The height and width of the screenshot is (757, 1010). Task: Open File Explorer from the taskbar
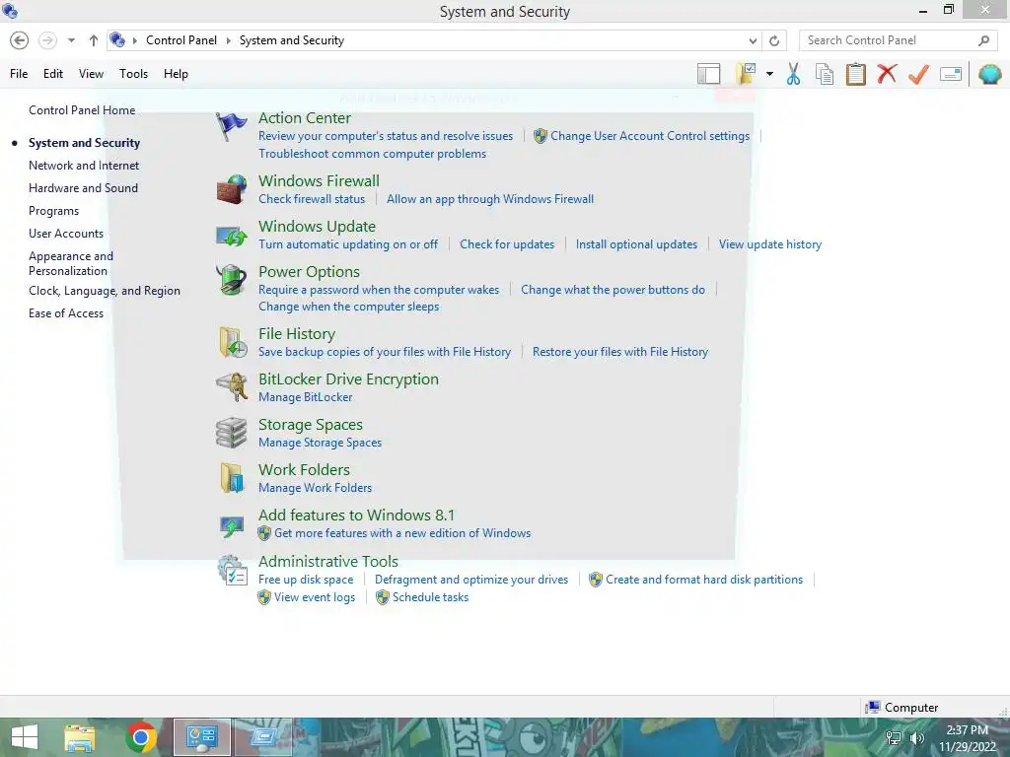tap(80, 737)
